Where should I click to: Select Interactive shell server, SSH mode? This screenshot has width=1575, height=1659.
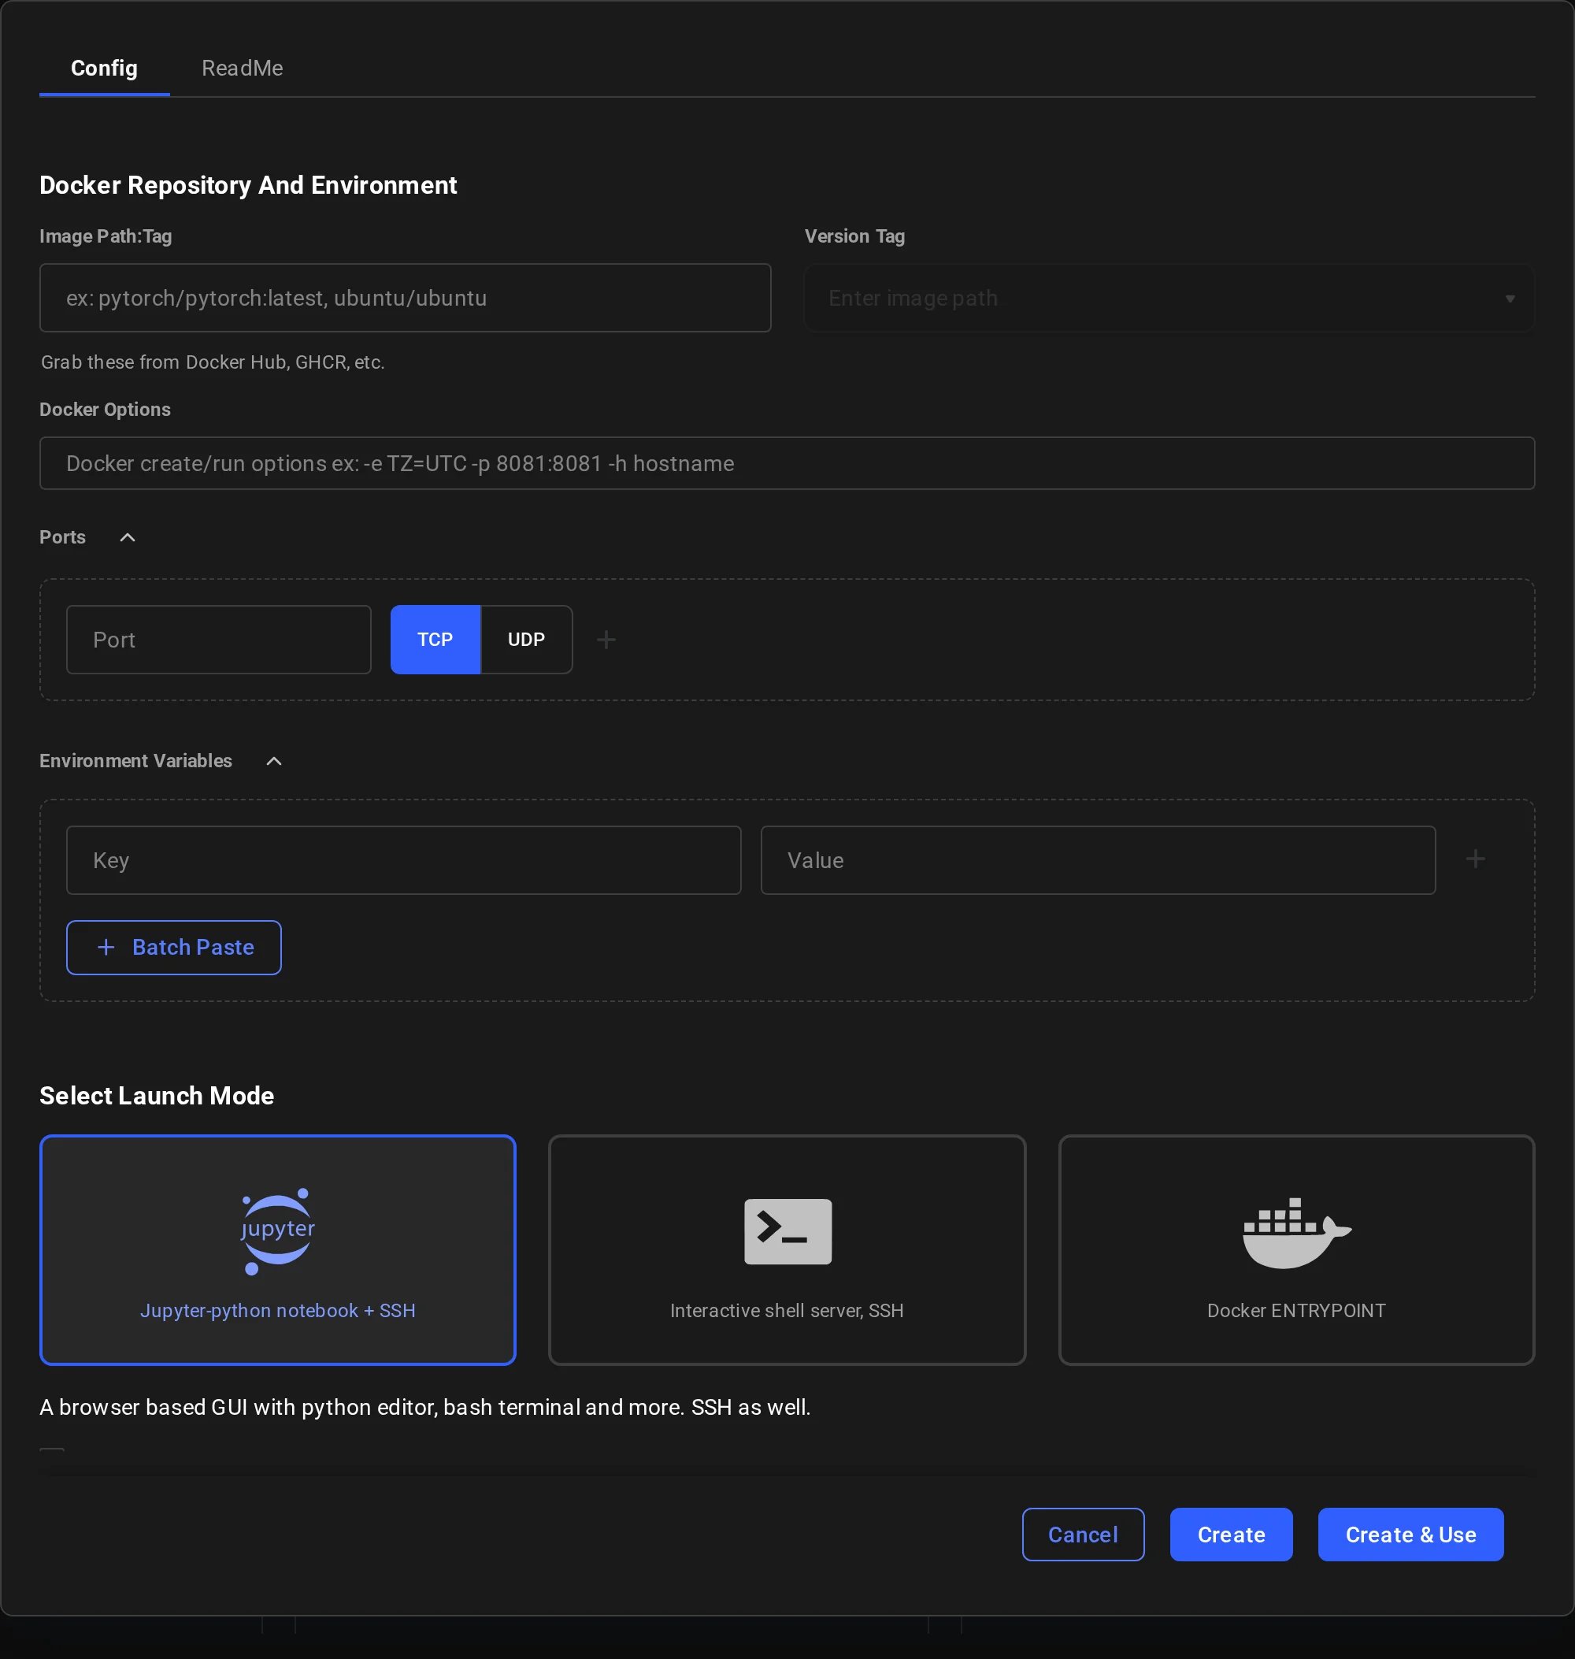click(x=787, y=1250)
